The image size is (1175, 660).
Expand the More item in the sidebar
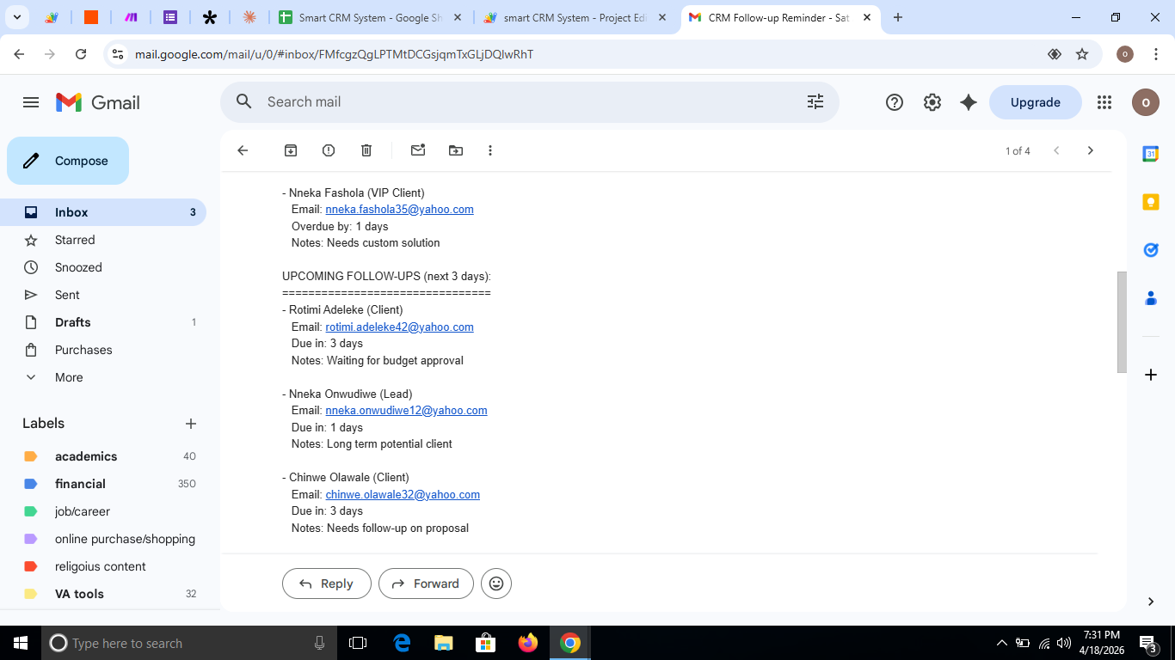click(69, 377)
